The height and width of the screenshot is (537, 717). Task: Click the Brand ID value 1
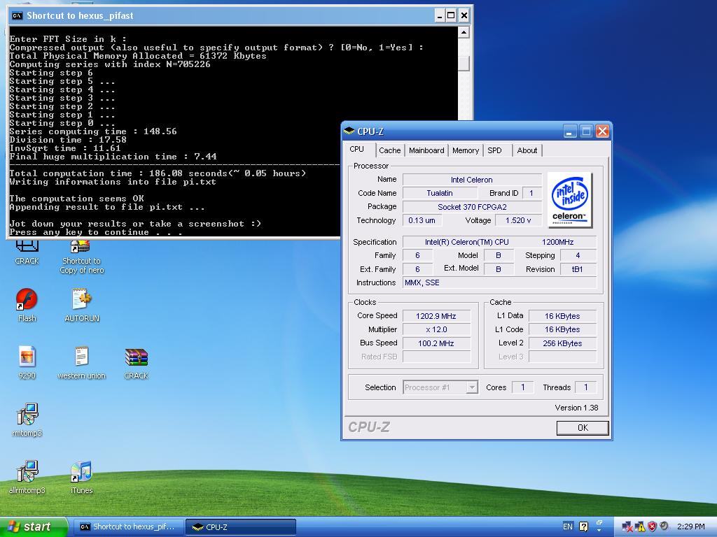(x=531, y=193)
